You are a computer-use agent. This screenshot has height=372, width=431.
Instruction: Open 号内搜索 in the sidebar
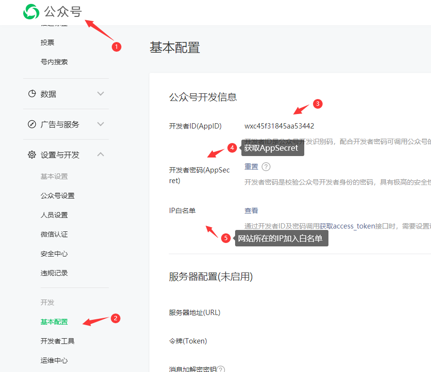[54, 62]
